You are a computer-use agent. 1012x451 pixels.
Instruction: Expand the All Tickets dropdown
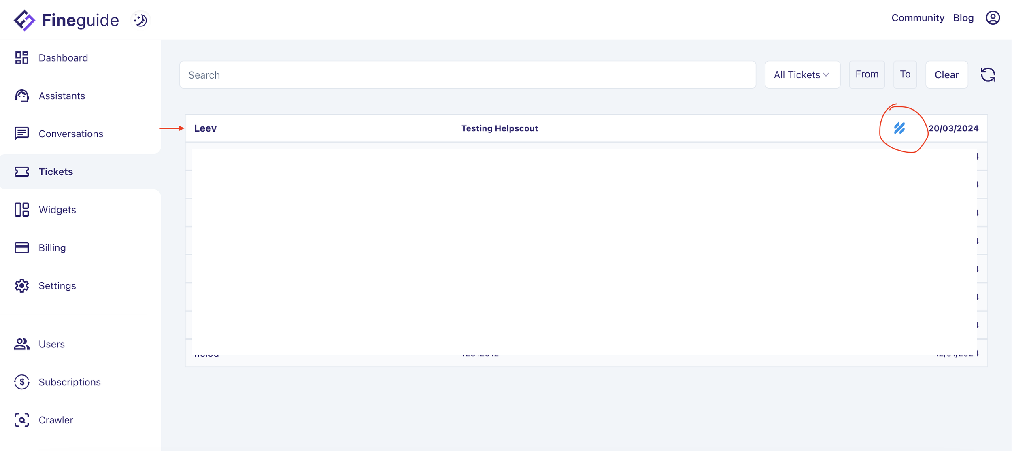click(802, 75)
